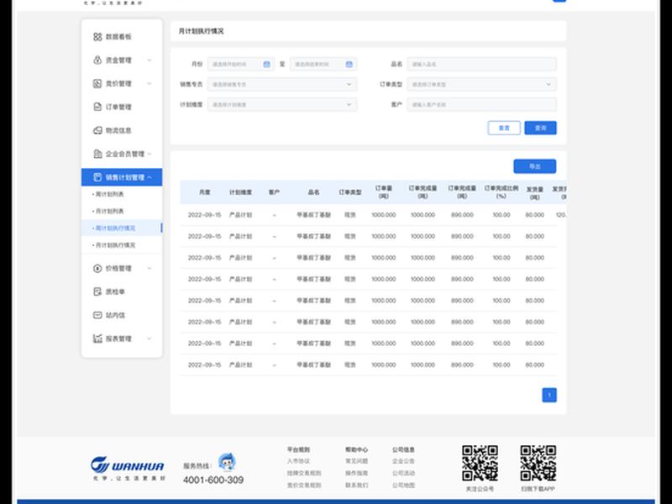
Task: Click the 销售计划管理 icon
Action: click(97, 177)
